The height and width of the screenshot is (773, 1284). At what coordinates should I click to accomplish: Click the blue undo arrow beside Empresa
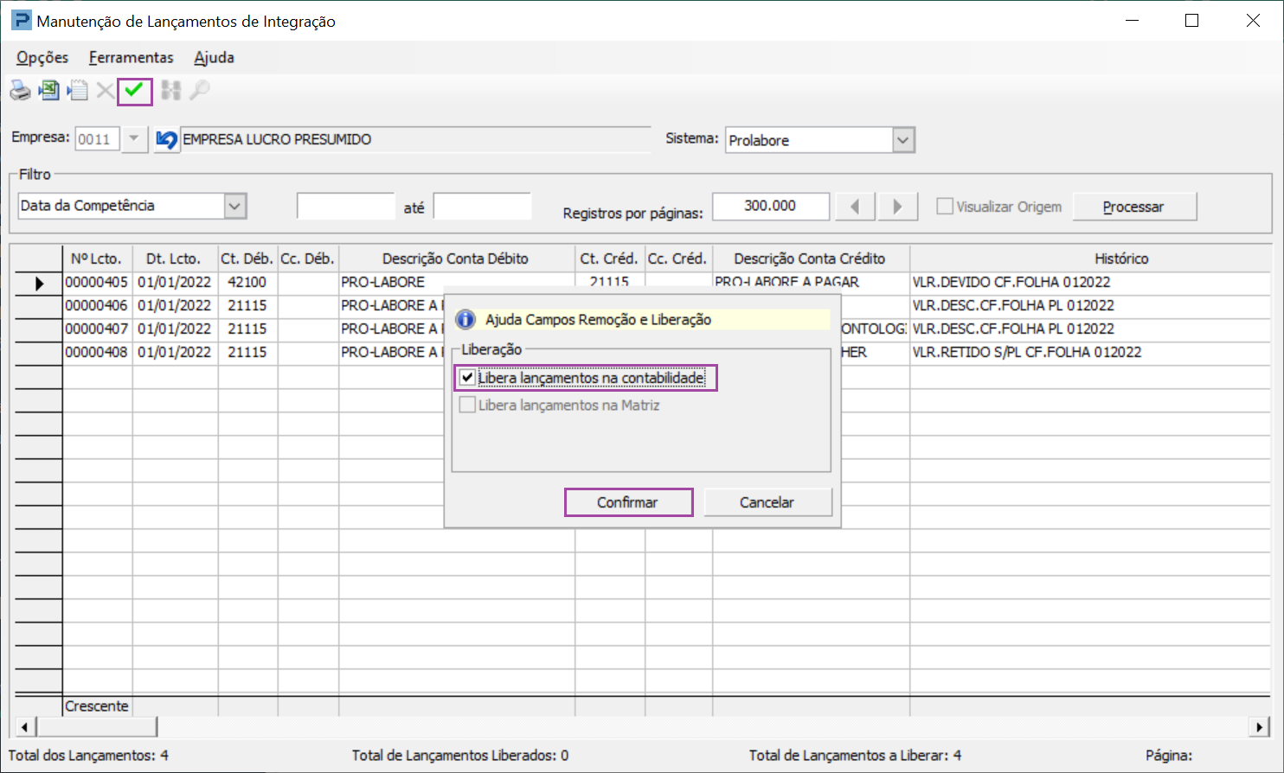click(166, 139)
